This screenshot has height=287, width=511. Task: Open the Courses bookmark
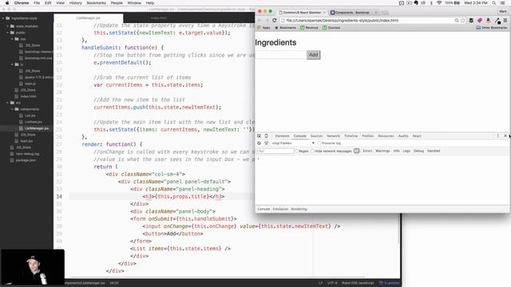pyautogui.click(x=331, y=28)
